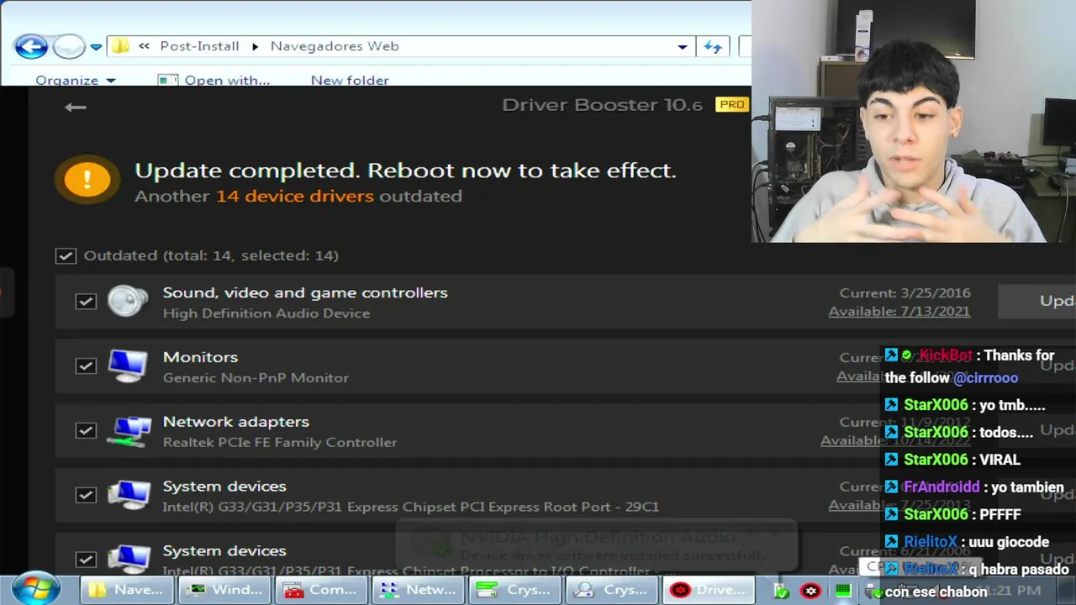
Task: Click the PRO badge beside Driver Booster title
Action: click(x=731, y=104)
